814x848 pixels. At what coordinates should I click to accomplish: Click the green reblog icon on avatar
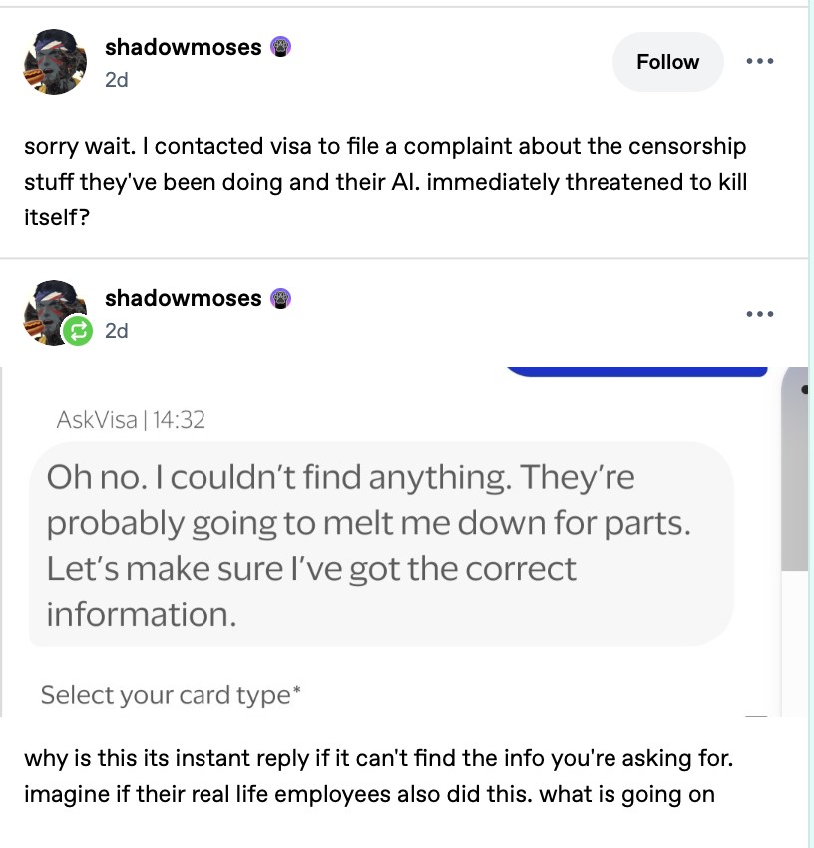78,331
